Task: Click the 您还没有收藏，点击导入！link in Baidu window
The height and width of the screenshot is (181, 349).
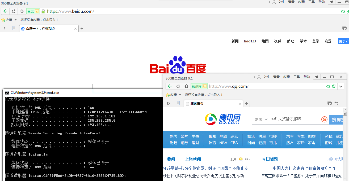Action: (39, 20)
